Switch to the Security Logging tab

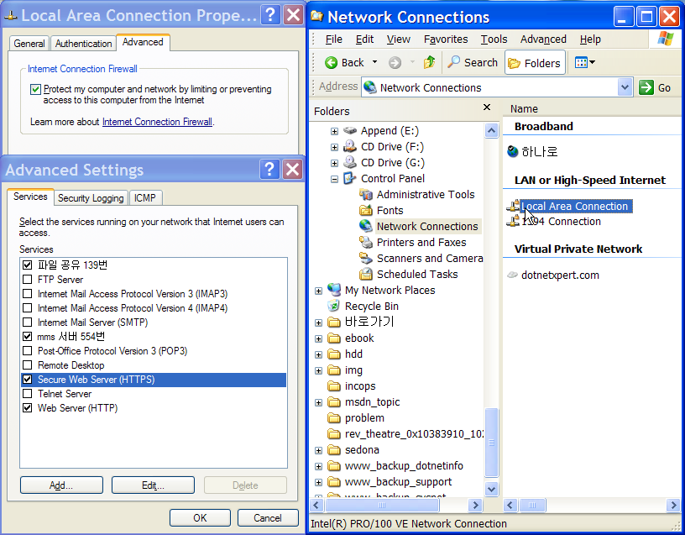[92, 198]
